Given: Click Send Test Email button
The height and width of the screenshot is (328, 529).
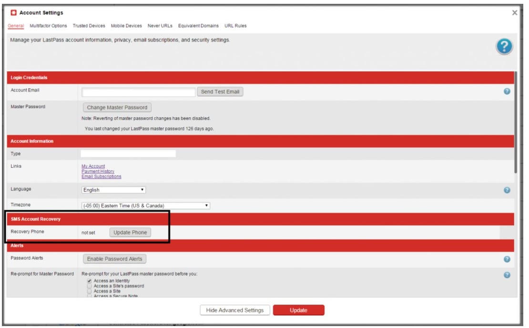Looking at the screenshot, I should pyautogui.click(x=220, y=92).
